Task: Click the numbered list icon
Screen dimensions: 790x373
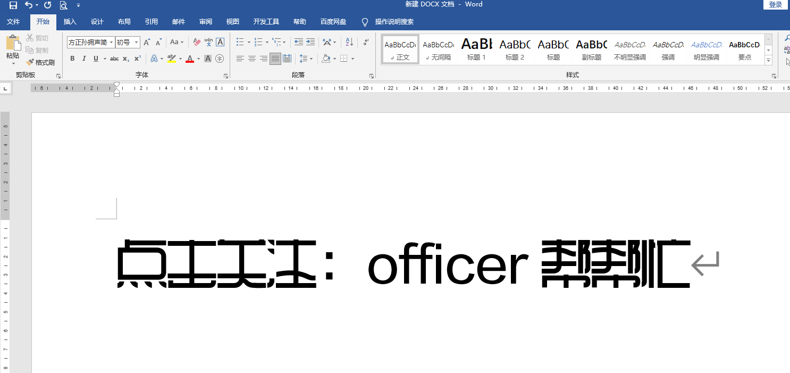Action: pyautogui.click(x=258, y=42)
